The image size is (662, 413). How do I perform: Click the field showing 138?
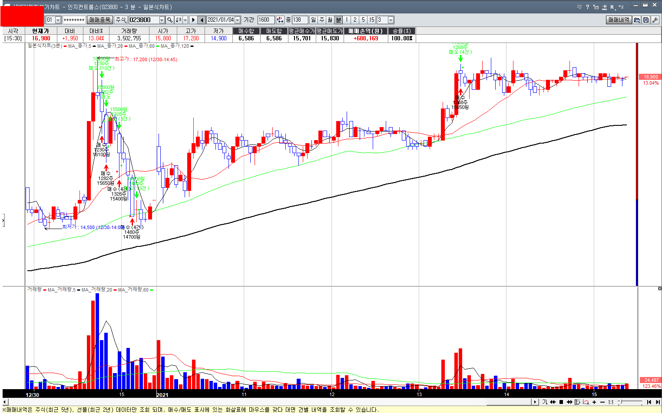[300, 20]
